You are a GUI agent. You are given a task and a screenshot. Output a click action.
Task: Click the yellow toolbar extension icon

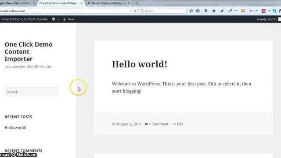pos(243,11)
